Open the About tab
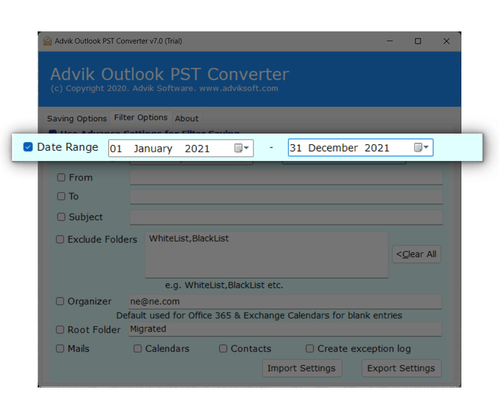499x419 pixels. click(186, 119)
